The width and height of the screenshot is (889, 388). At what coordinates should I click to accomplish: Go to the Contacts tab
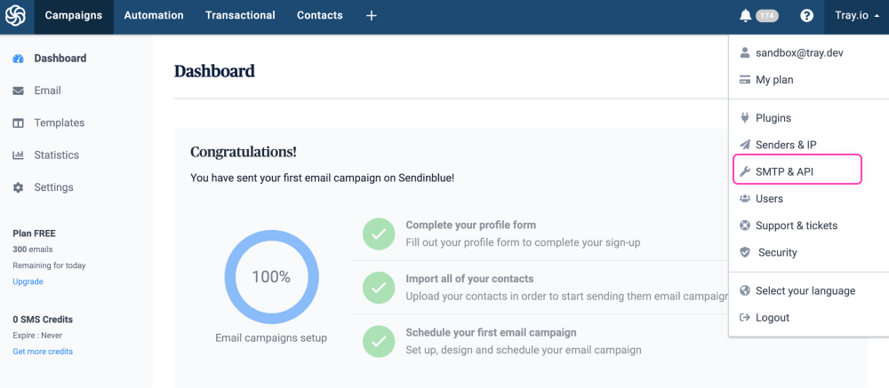pos(319,16)
